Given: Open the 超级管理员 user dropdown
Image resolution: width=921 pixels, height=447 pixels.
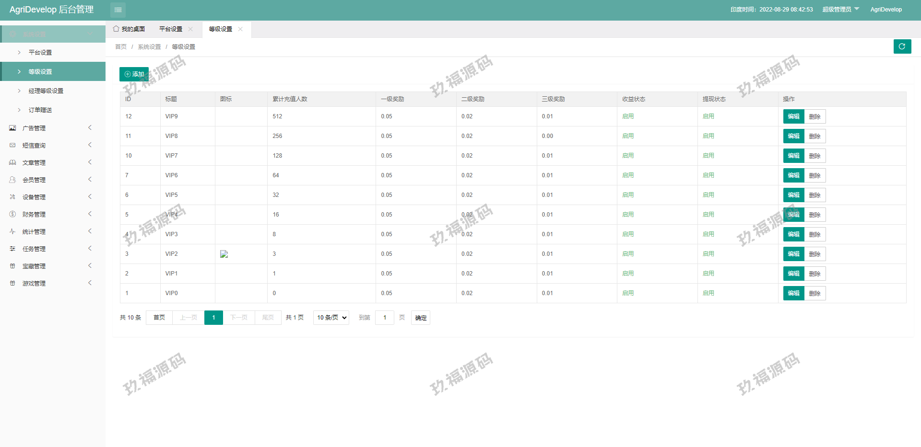Looking at the screenshot, I should click(x=840, y=10).
